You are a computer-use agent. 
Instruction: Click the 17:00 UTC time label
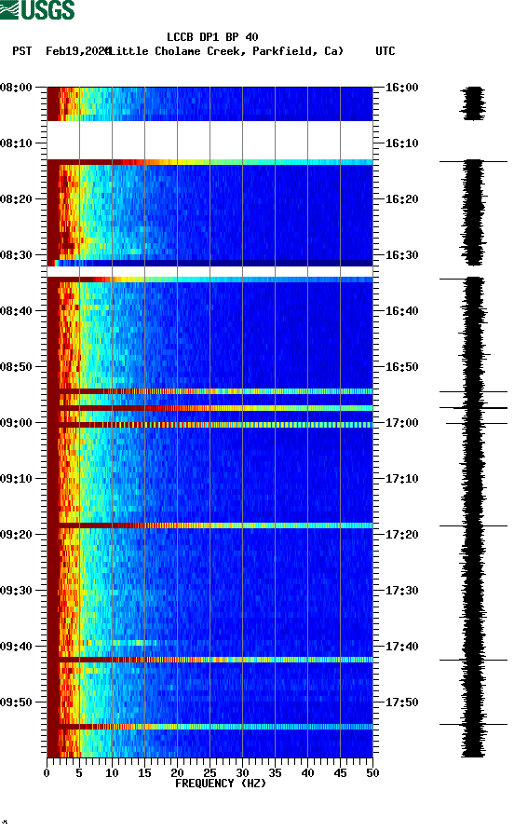click(x=401, y=423)
